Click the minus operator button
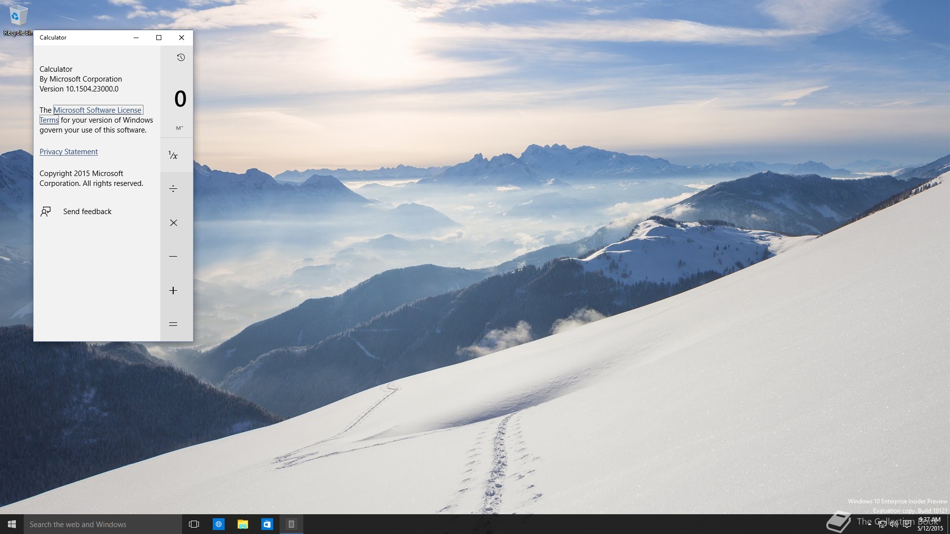950x534 pixels. point(173,257)
